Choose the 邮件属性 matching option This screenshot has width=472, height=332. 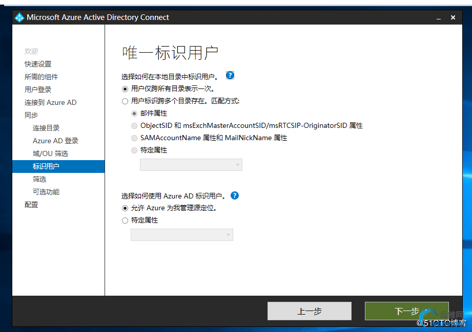pos(134,114)
